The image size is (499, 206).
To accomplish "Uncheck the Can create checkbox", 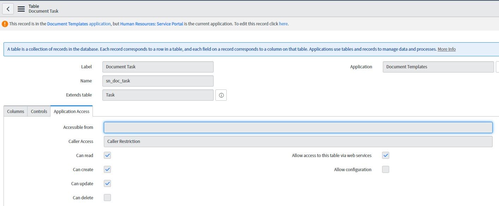I will tap(107, 169).
